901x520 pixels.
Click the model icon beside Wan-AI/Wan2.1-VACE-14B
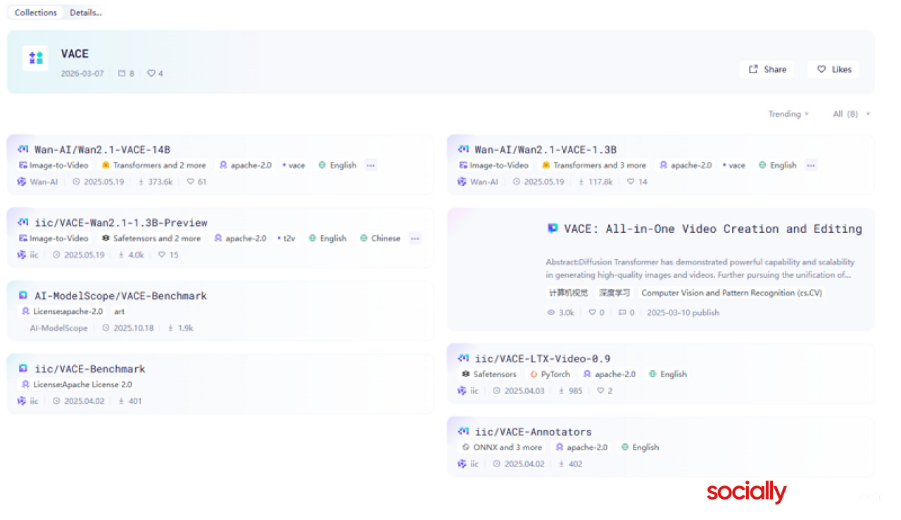(x=23, y=149)
